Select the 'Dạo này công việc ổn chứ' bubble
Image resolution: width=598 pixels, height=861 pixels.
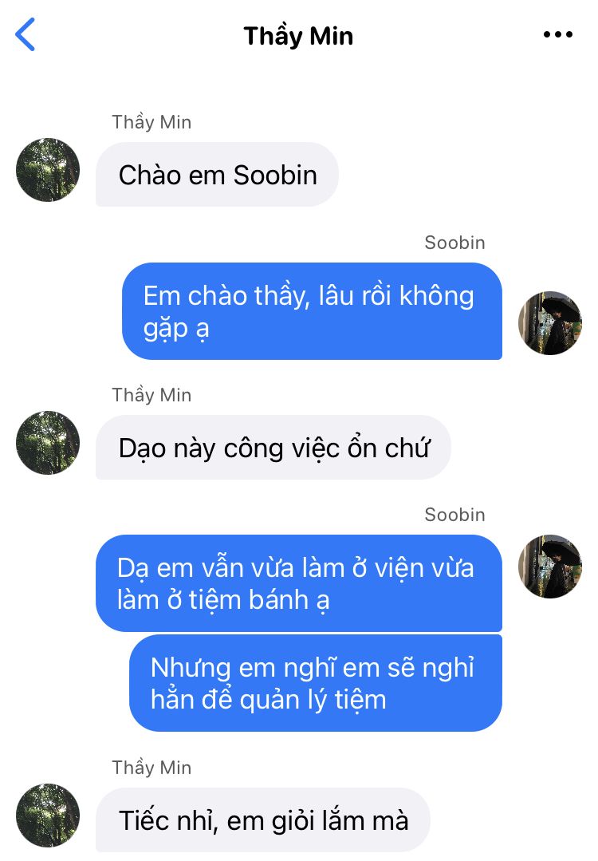(x=273, y=448)
